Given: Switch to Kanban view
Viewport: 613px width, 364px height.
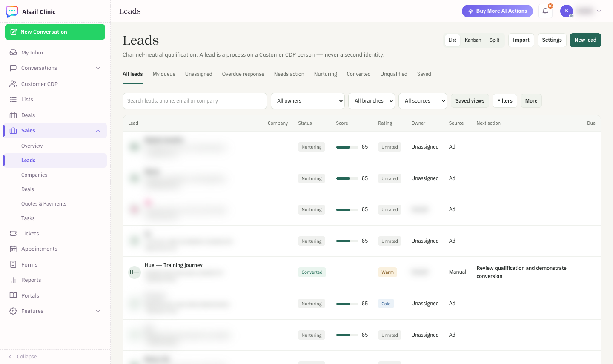Looking at the screenshot, I should (473, 40).
